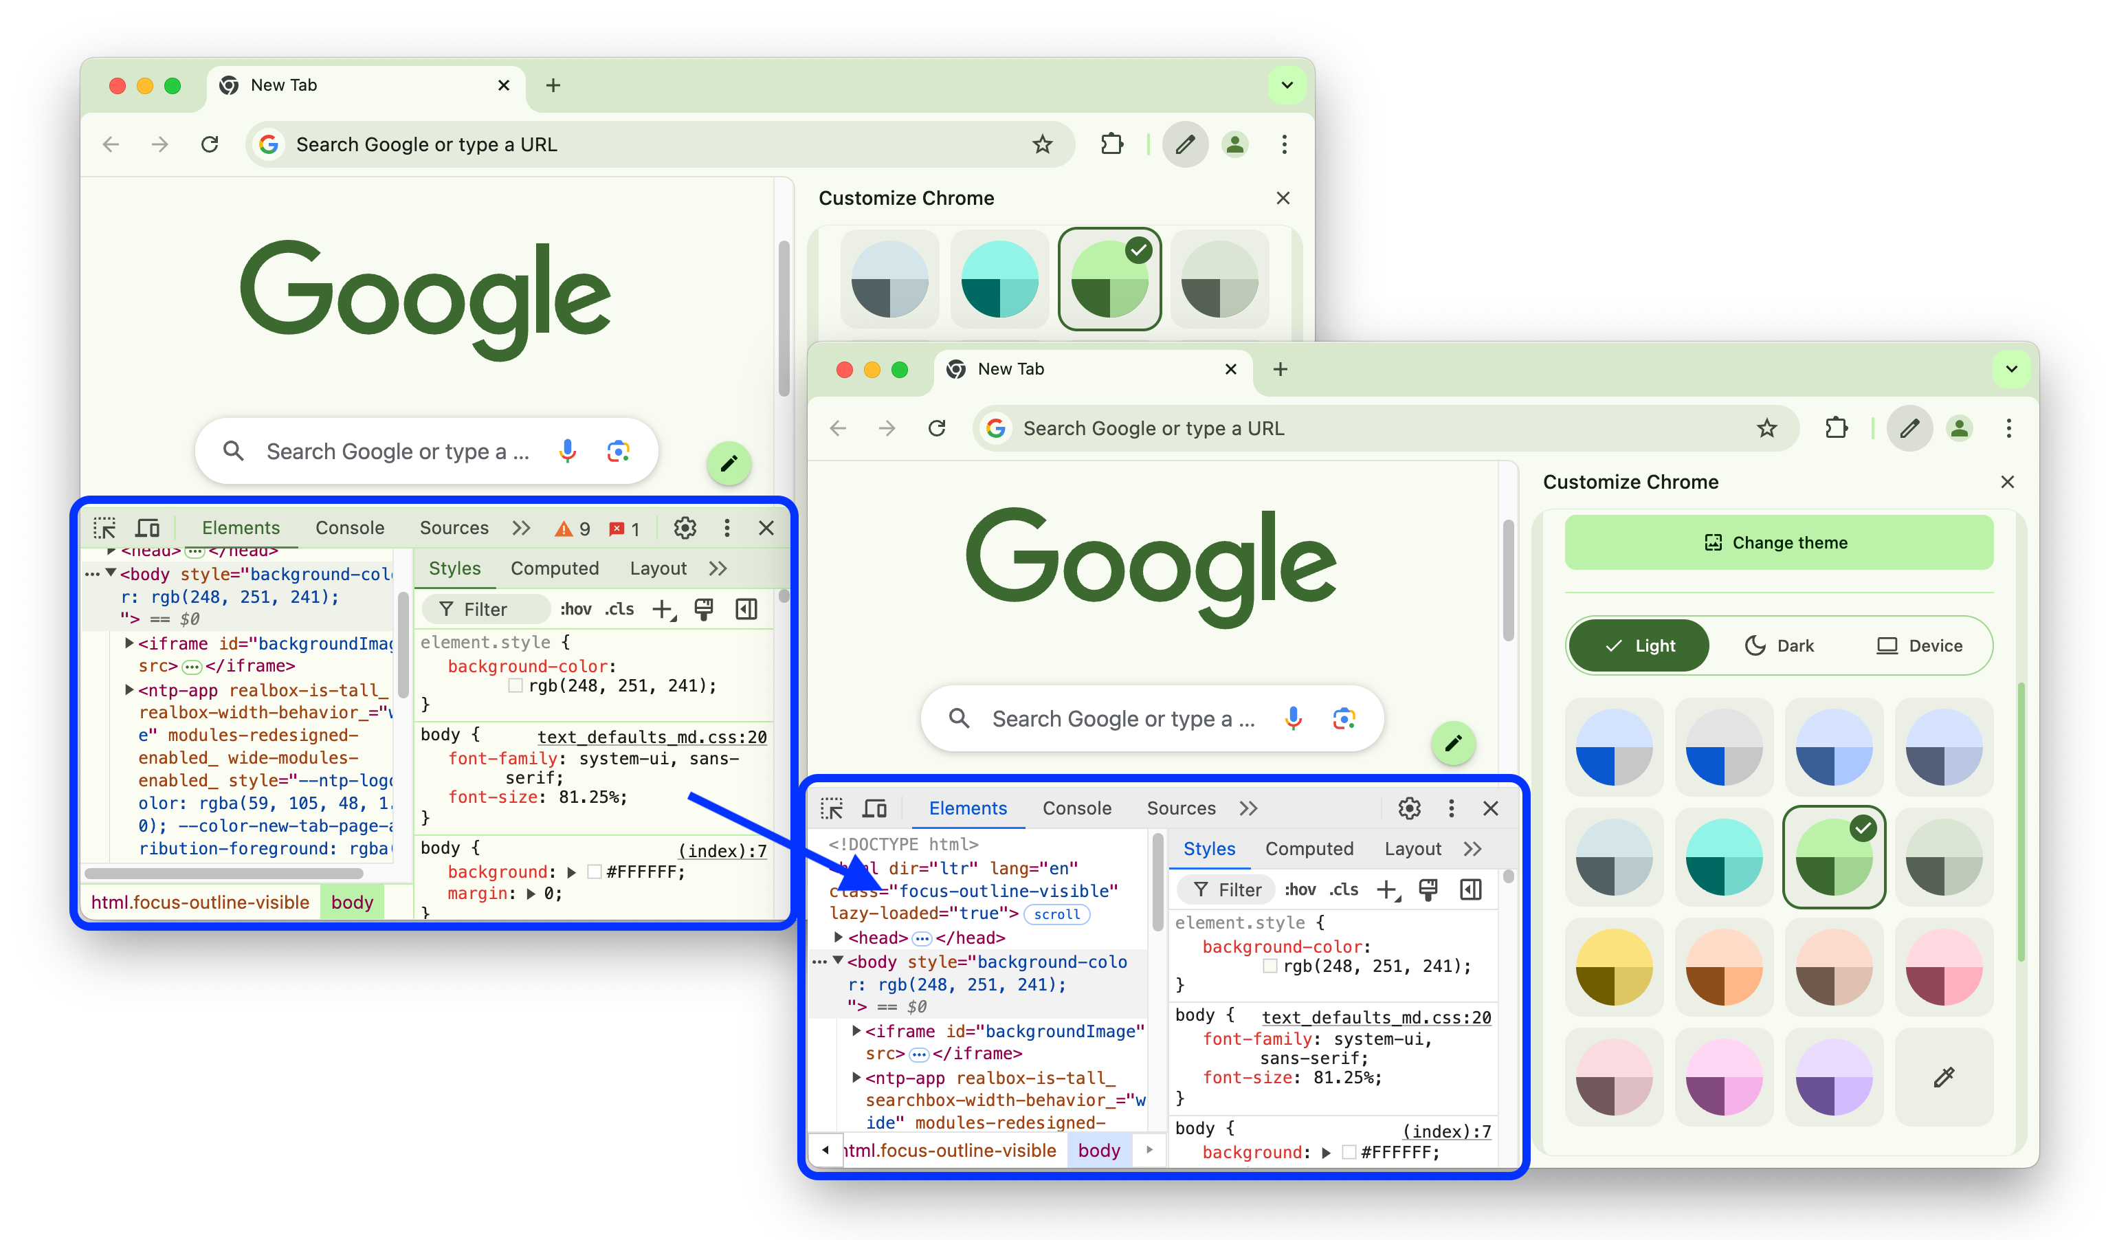Expand the body element tree node
The height and width of the screenshot is (1240, 2117).
tap(839, 960)
